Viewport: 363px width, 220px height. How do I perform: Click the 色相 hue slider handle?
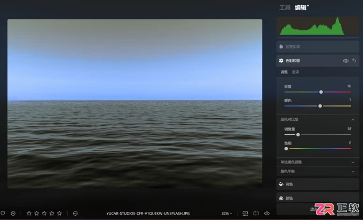point(286,149)
